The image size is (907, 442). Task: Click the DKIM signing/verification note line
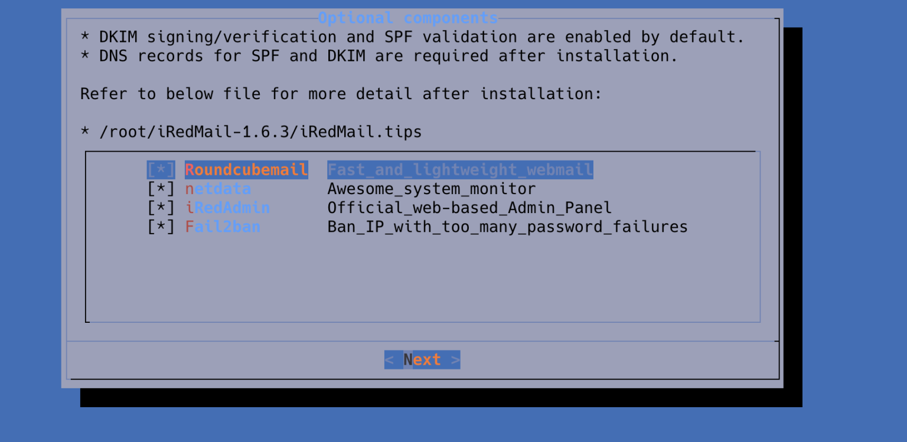pos(412,37)
